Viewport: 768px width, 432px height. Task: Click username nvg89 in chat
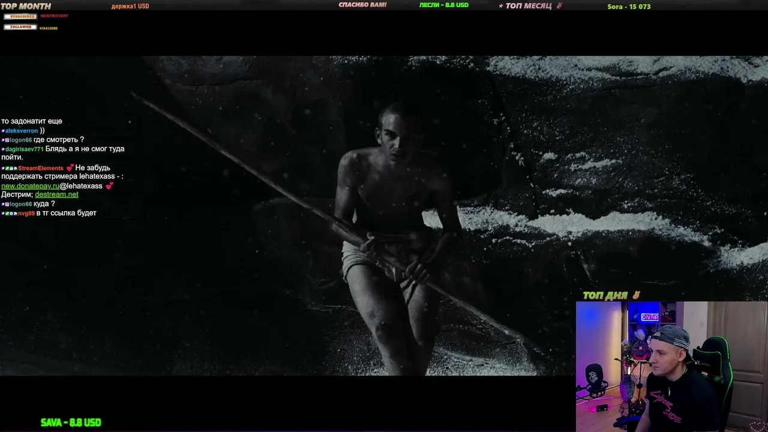coord(26,213)
